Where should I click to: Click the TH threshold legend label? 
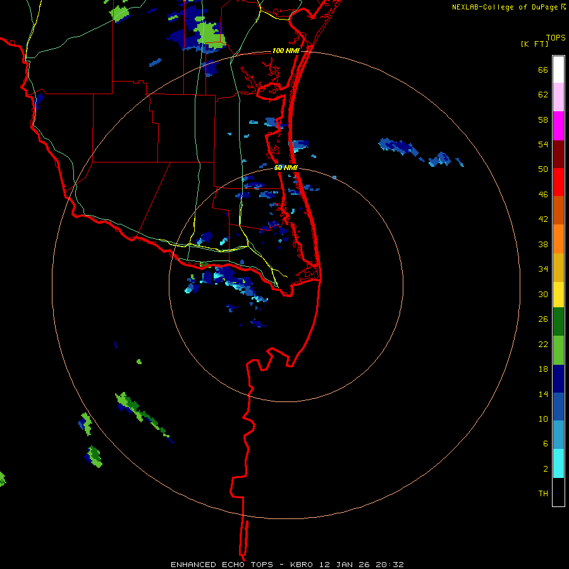[543, 494]
